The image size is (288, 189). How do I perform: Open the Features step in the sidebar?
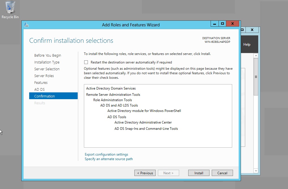tap(41, 83)
